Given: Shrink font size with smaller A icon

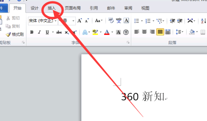Looking at the screenshot, I should (x=87, y=21).
